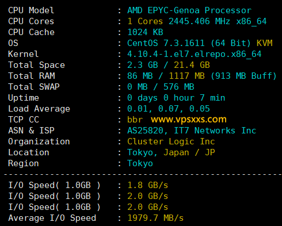Click the 'CPU Cores' label
Viewport: 282px width, 226px height.
coord(31,21)
